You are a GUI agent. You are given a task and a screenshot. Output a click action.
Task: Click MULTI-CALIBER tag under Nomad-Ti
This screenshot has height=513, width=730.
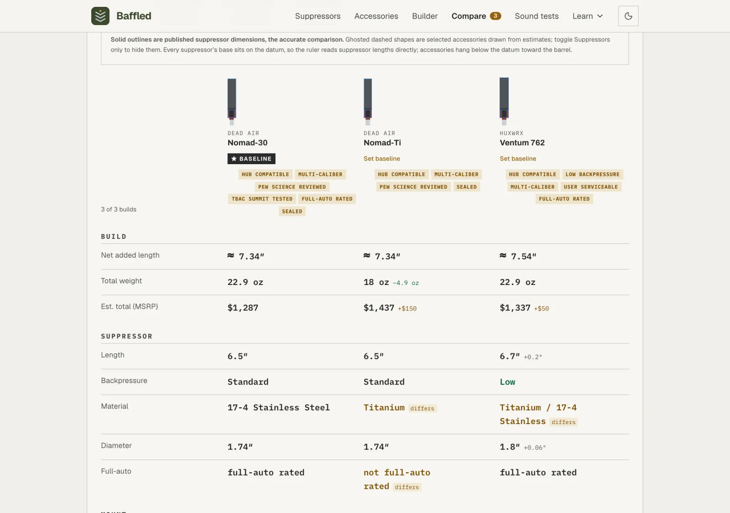coord(456,175)
